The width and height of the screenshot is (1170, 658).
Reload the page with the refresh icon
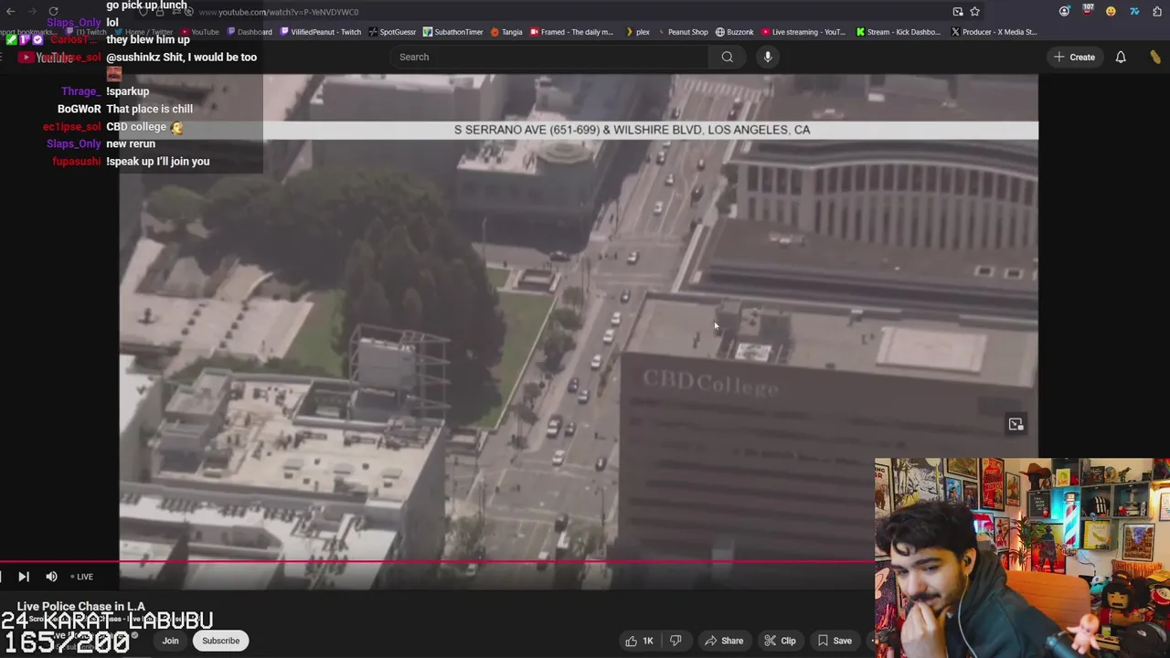coord(53,12)
